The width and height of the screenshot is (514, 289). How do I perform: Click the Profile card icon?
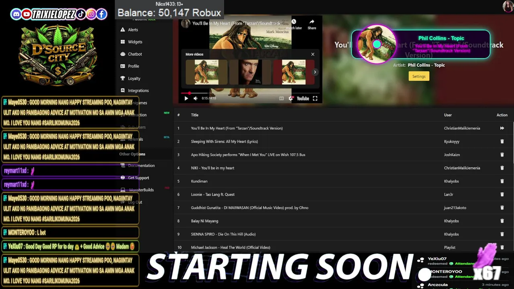click(x=123, y=66)
